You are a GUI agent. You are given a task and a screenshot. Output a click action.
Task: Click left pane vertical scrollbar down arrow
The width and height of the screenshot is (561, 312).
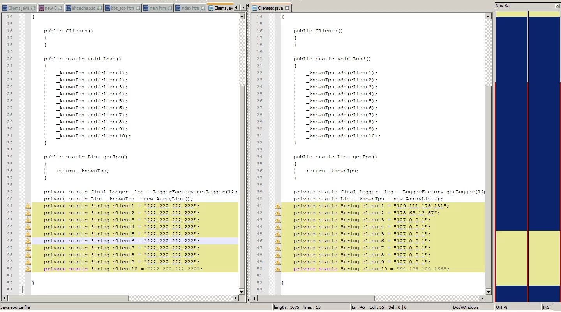242,292
